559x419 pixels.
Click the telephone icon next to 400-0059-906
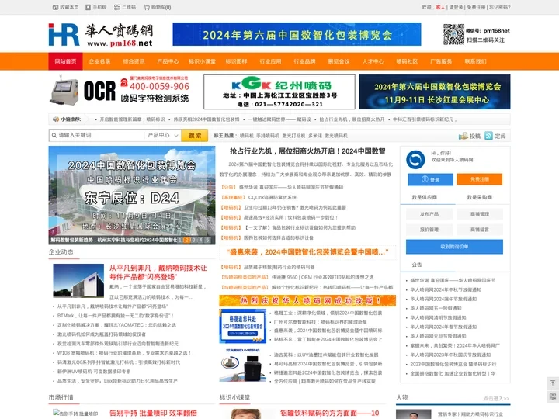click(124, 83)
